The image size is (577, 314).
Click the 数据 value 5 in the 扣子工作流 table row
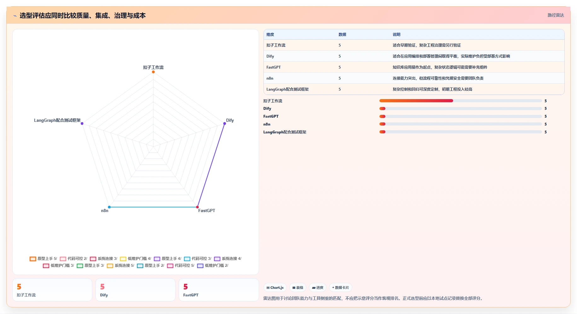pyautogui.click(x=340, y=45)
